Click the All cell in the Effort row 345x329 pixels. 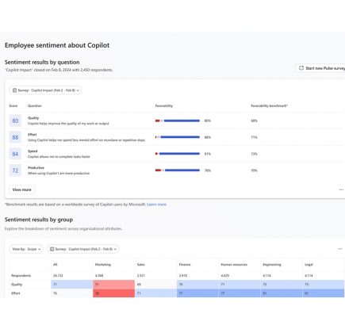pyautogui.click(x=71, y=293)
